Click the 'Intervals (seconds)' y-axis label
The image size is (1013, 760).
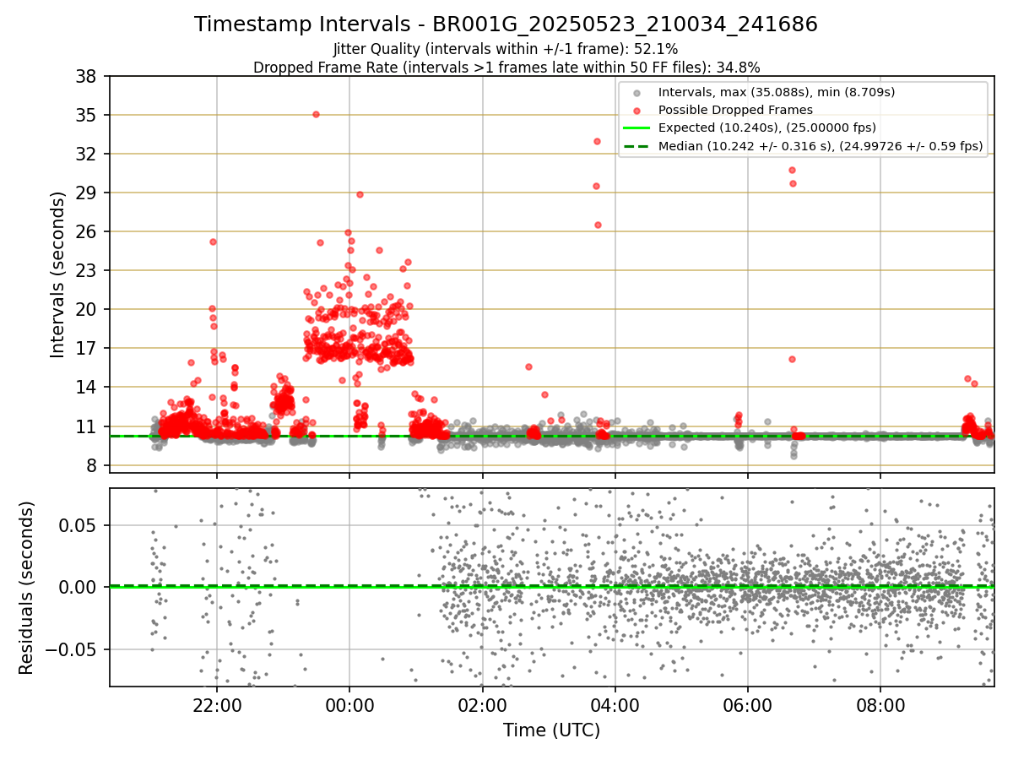click(x=57, y=274)
